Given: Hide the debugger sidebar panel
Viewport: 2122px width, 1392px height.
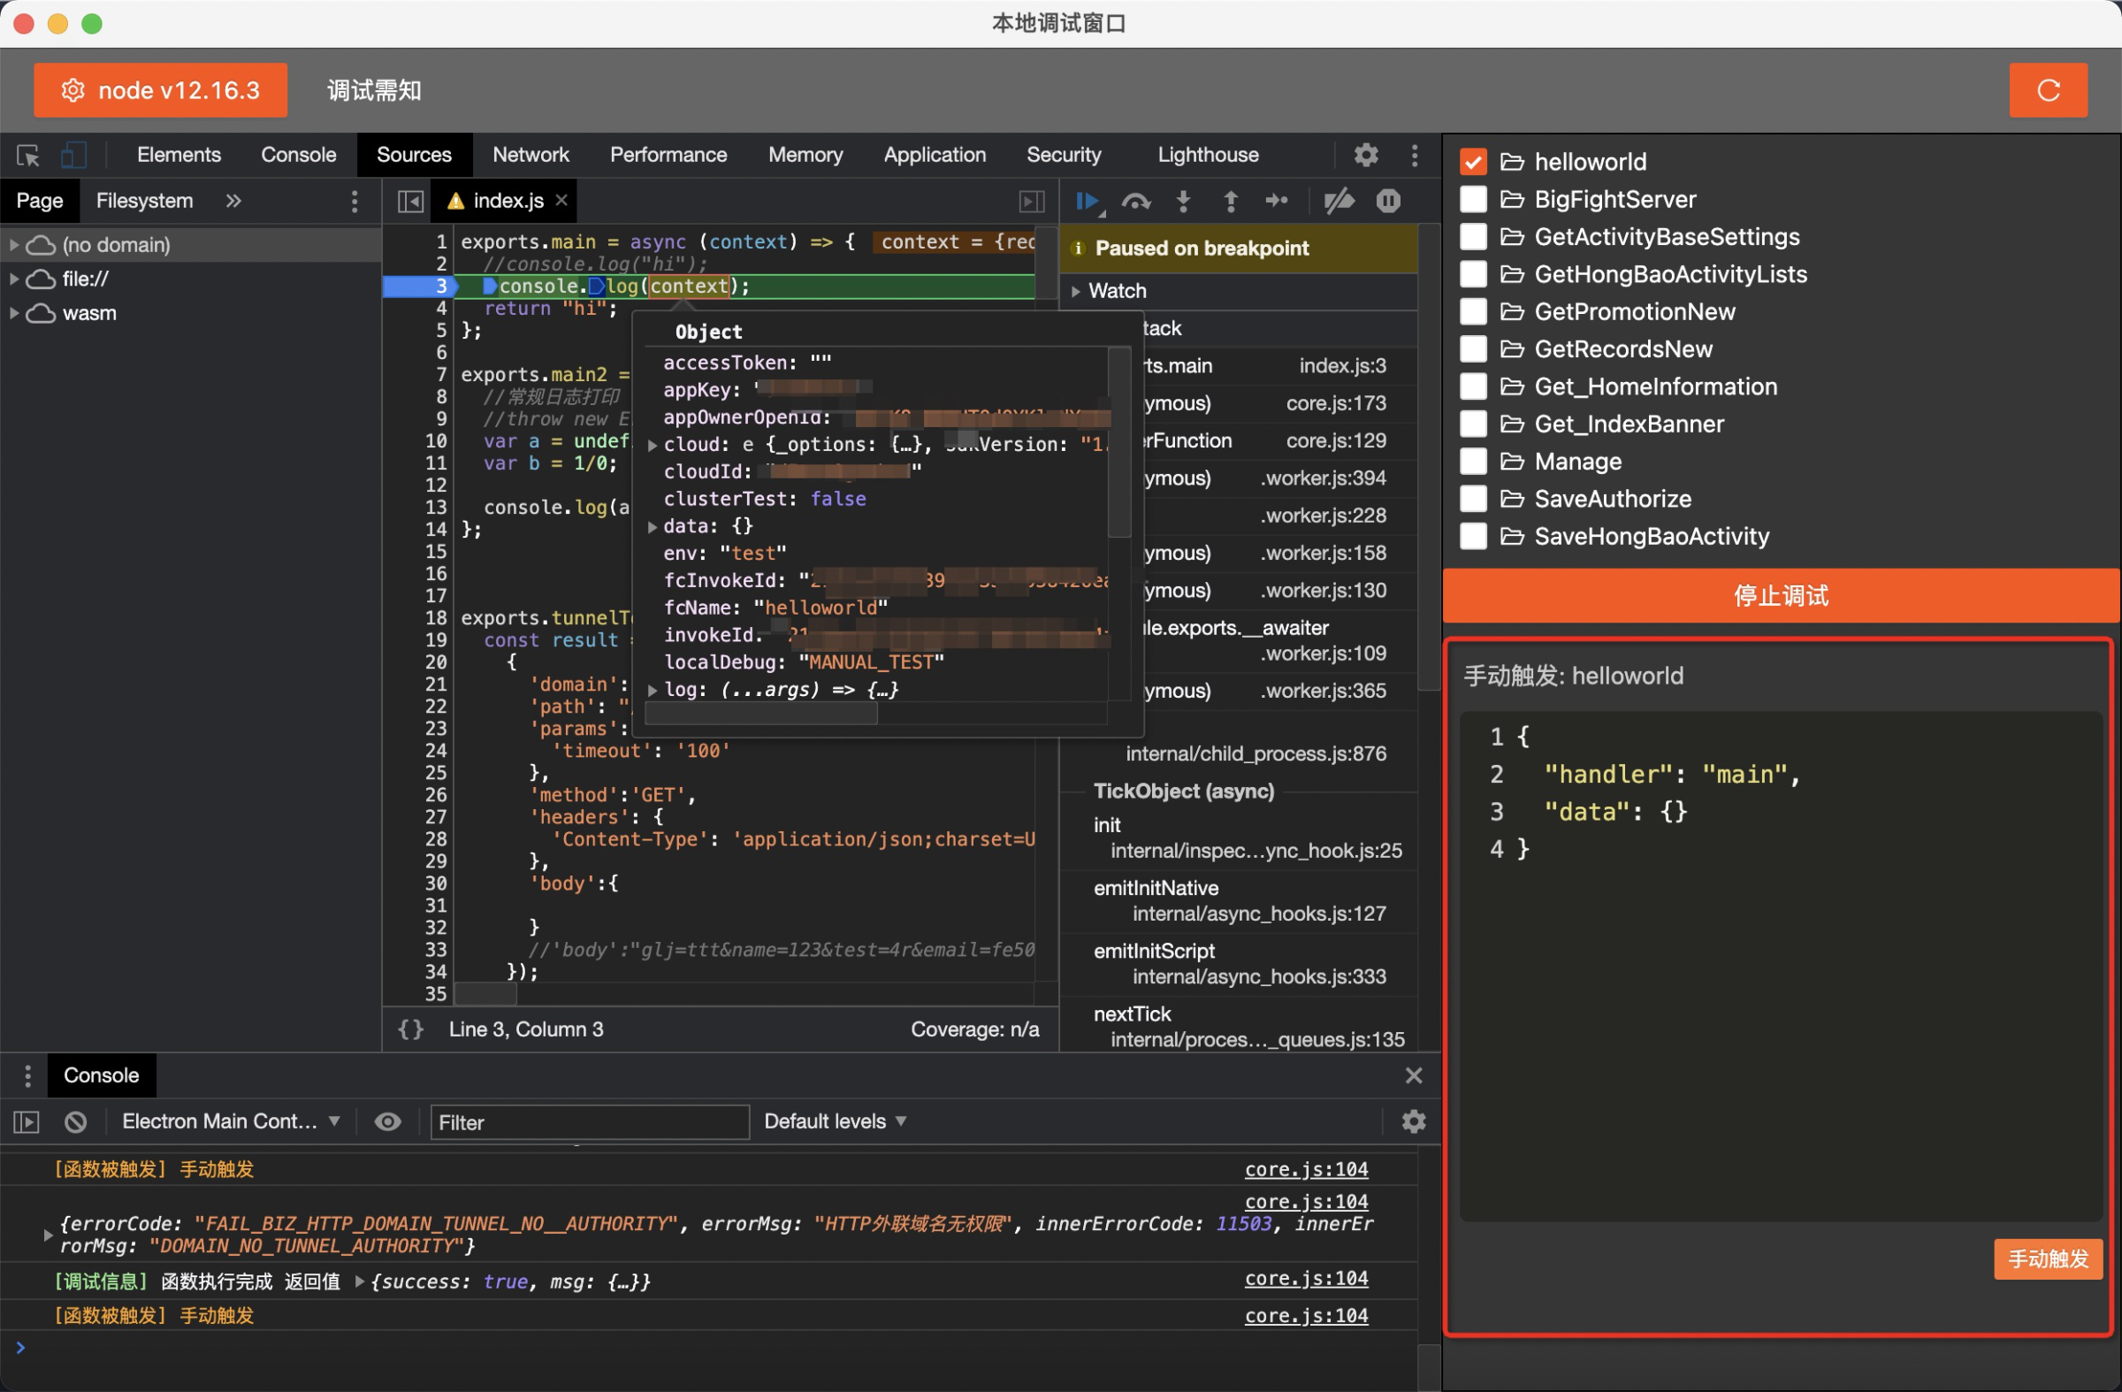Looking at the screenshot, I should (1032, 202).
